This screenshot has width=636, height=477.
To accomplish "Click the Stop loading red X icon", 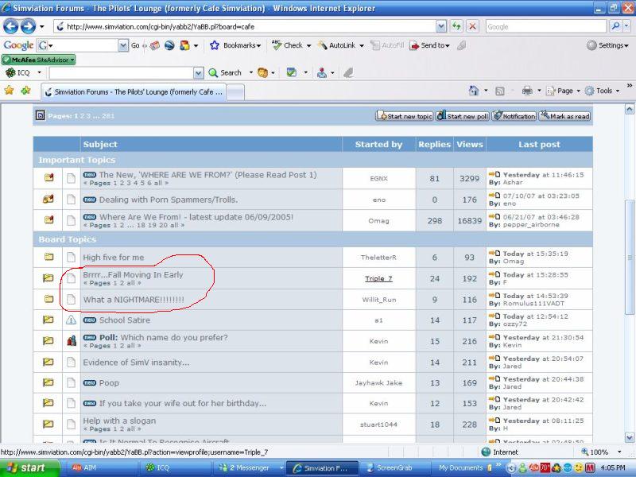I will point(473,26).
